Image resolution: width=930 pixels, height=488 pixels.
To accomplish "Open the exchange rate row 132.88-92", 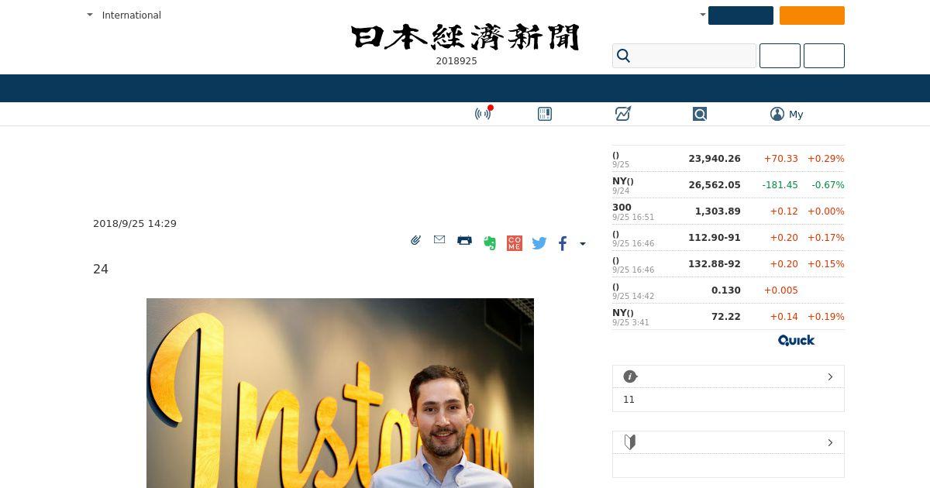I will 728,264.
